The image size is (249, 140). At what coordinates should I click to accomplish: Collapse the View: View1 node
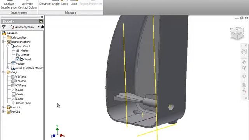pyautogui.click(x=8, y=46)
